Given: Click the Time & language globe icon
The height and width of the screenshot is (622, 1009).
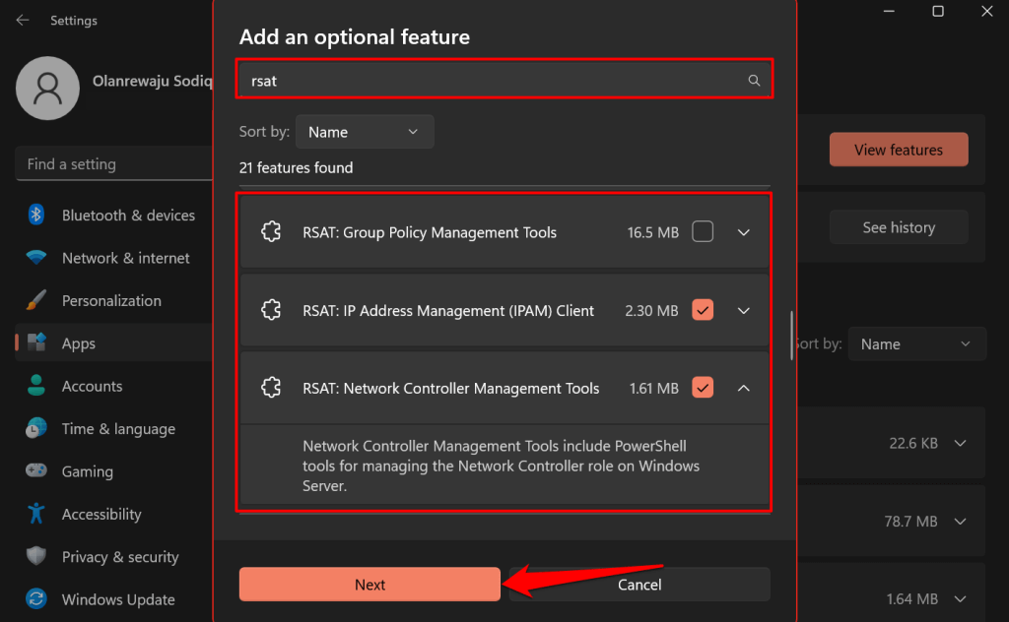Looking at the screenshot, I should click(36, 429).
